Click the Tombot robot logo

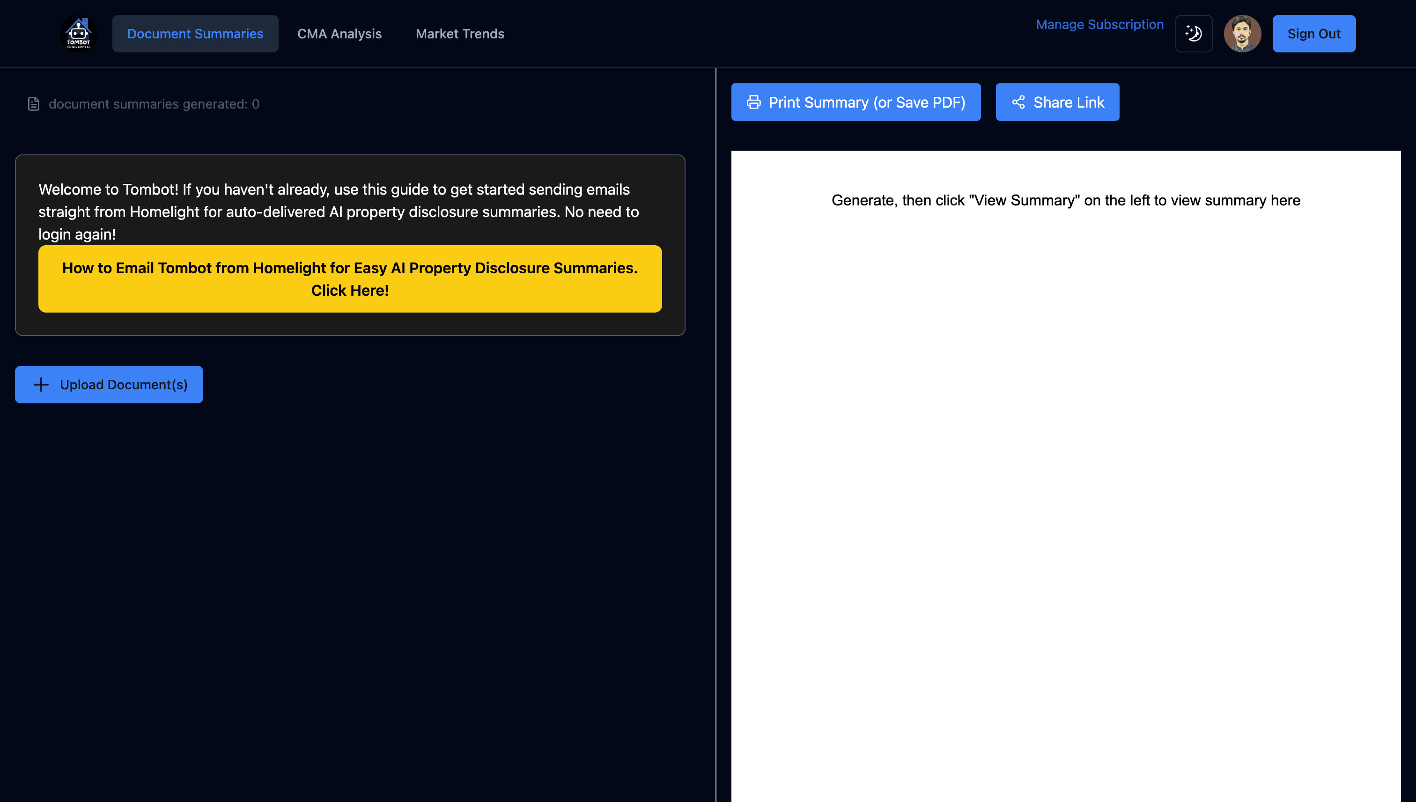point(78,34)
